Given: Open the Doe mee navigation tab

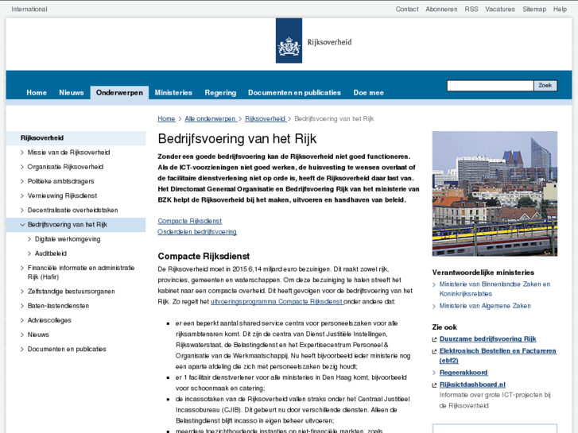Looking at the screenshot, I should (369, 92).
